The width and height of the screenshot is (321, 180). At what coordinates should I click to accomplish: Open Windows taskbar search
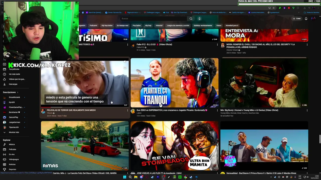(x=130, y=177)
